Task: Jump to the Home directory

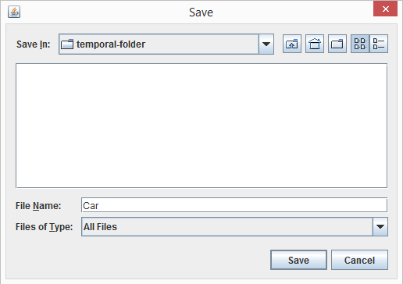Action: (315, 44)
